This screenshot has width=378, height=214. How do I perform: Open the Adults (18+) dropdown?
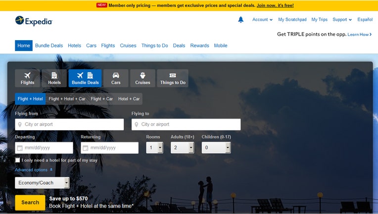182,148
